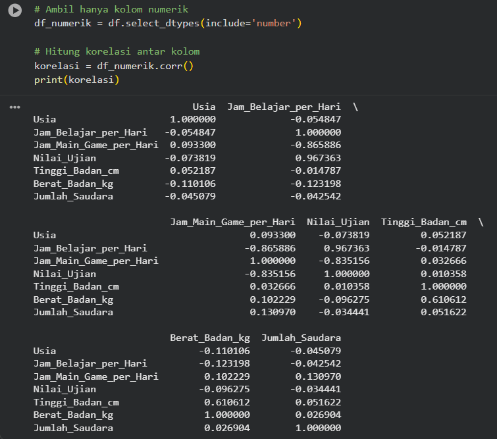Click the Jam_Main_Game_per_Hari column header
The image size is (497, 439).
click(x=232, y=222)
